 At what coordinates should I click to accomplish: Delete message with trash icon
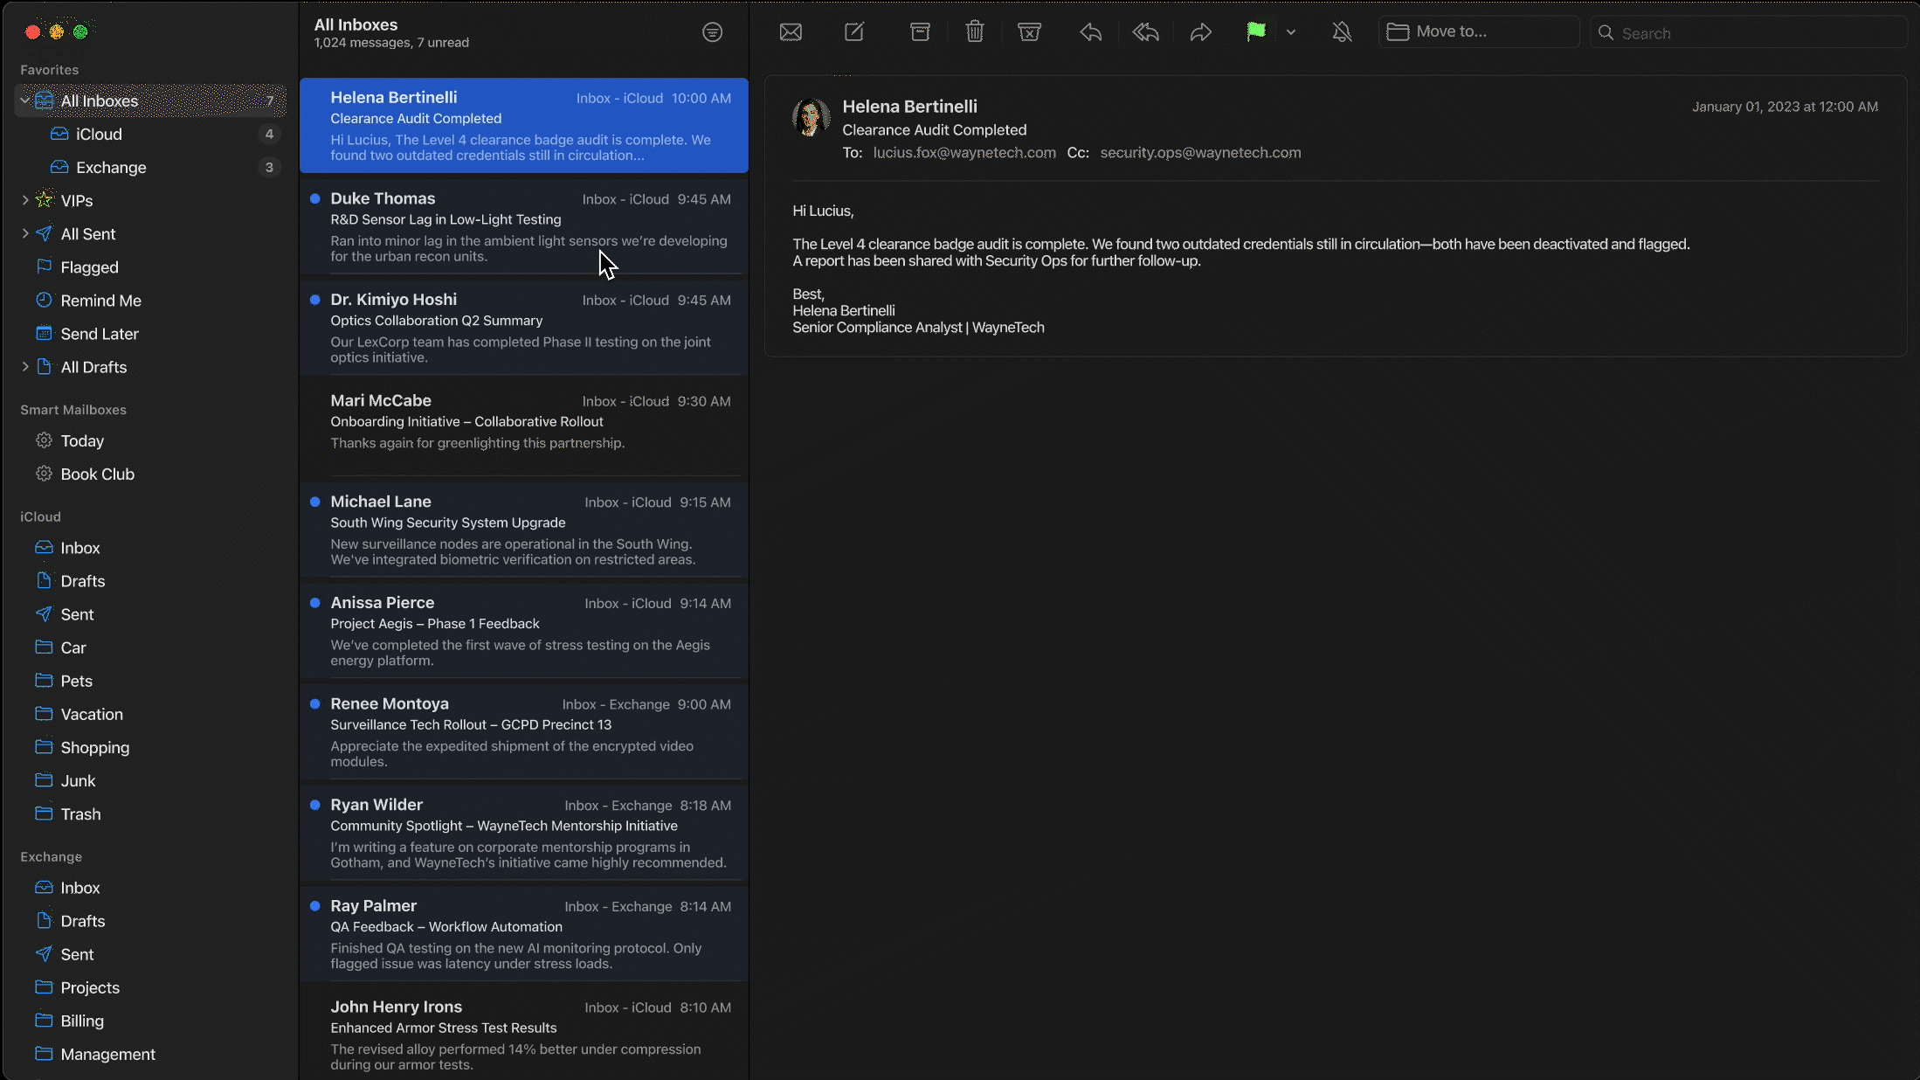(x=975, y=32)
